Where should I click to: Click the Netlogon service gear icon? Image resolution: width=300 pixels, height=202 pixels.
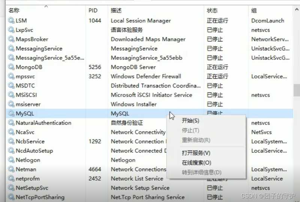coord(11,160)
